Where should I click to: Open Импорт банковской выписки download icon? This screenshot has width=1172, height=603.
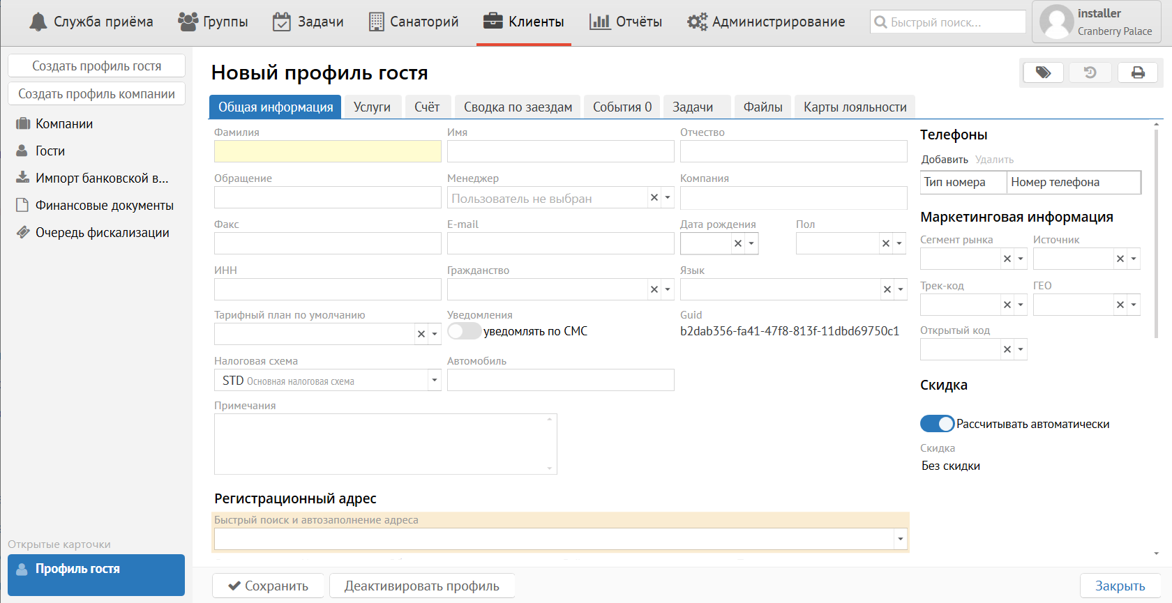pos(23,178)
